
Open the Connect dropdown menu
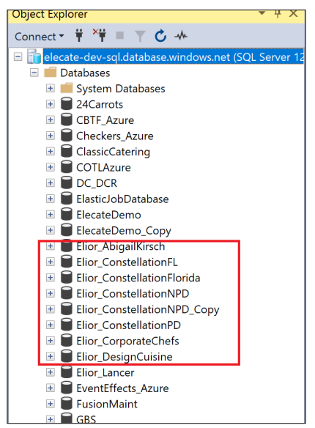[x=40, y=37]
